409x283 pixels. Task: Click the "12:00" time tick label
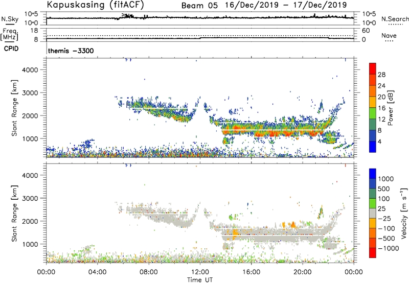click(x=200, y=272)
